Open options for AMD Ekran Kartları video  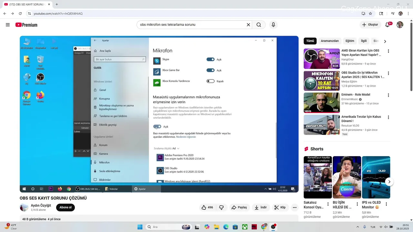pos(388,51)
